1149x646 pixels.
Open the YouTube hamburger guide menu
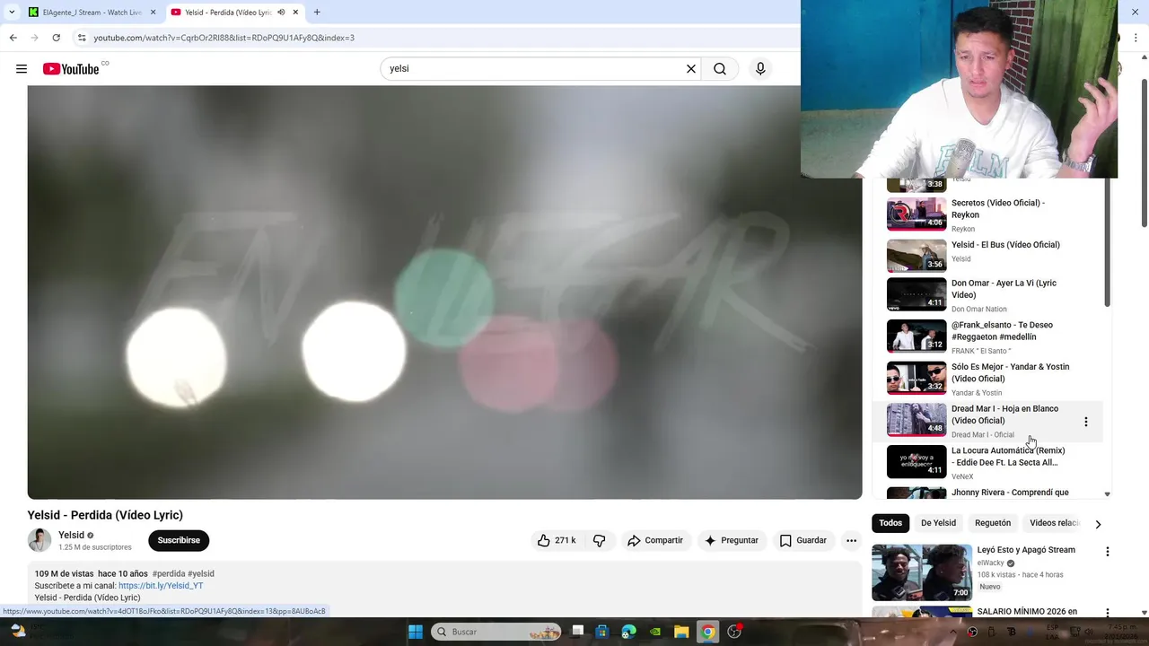coord(22,69)
